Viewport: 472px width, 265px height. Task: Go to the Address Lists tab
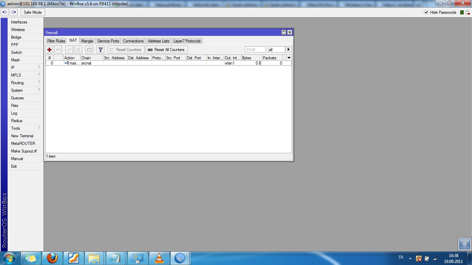[159, 41]
